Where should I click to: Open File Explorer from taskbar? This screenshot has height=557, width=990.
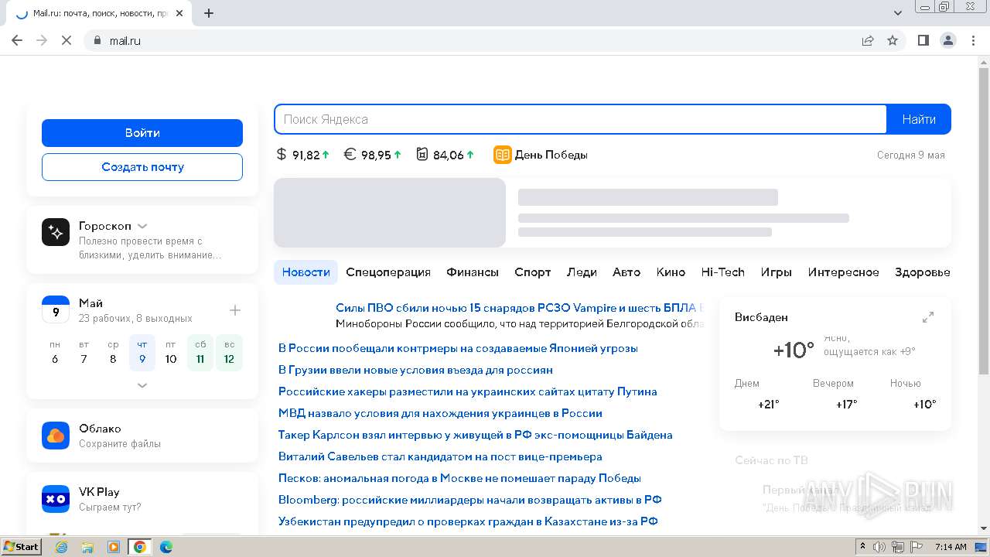point(87,547)
